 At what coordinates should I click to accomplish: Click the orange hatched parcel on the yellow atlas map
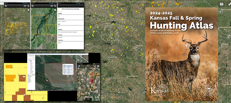pyautogui.click(x=11, y=78)
